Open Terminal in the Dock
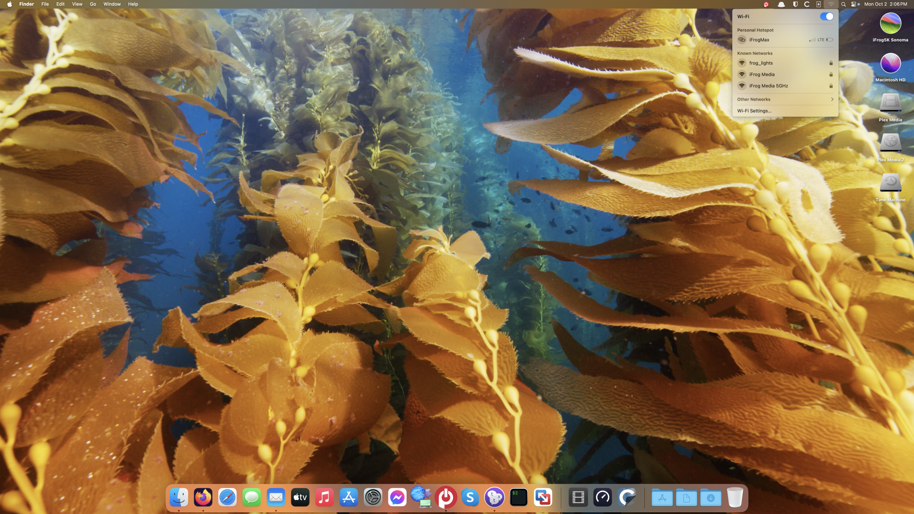 (x=519, y=497)
